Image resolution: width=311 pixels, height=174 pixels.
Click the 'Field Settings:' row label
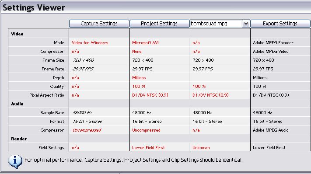(x=52, y=148)
